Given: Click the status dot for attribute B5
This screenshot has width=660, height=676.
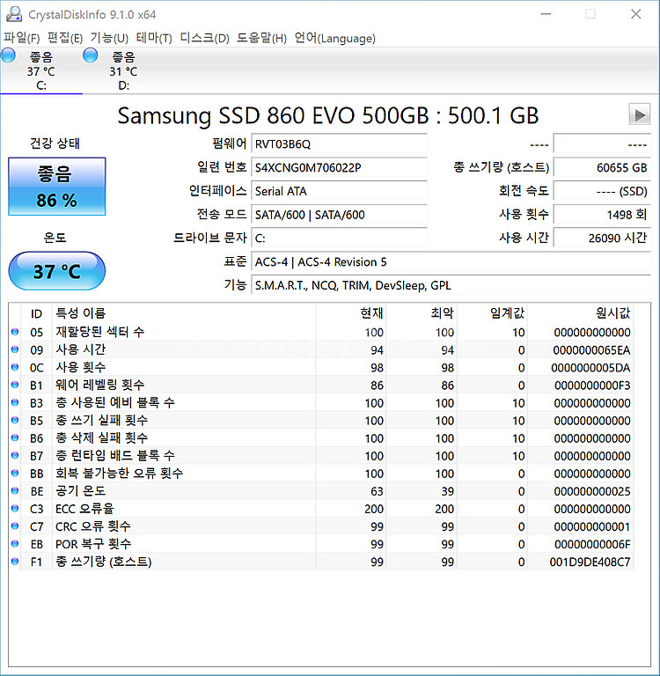Looking at the screenshot, I should [15, 420].
